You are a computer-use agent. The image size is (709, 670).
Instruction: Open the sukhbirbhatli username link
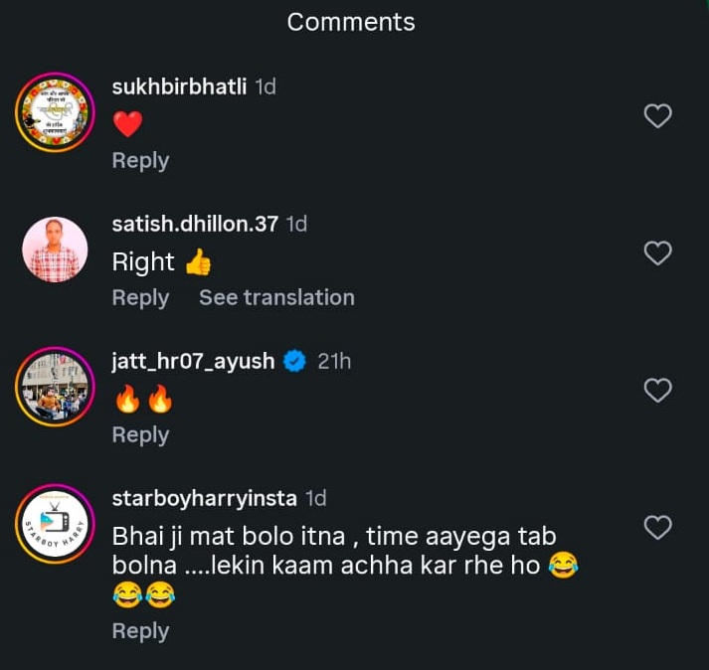pyautogui.click(x=180, y=86)
